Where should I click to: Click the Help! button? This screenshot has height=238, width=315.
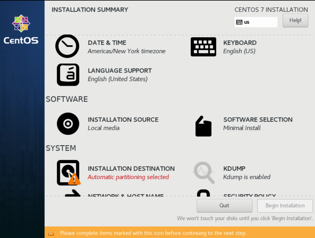click(295, 21)
